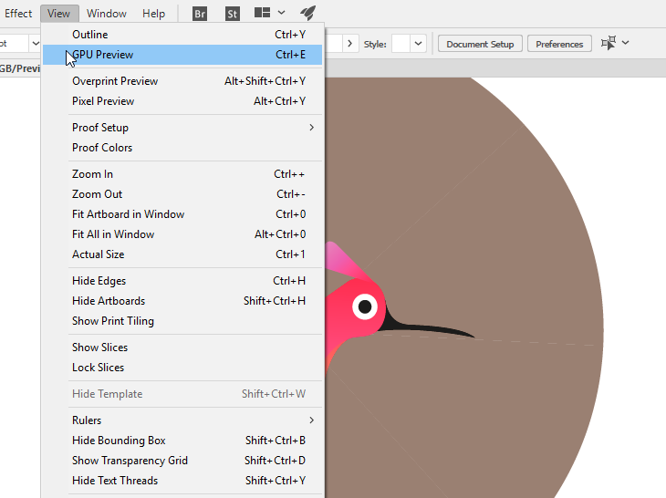Viewport: 666px width, 498px height.
Task: Choose Zoom In
Action: click(x=182, y=174)
